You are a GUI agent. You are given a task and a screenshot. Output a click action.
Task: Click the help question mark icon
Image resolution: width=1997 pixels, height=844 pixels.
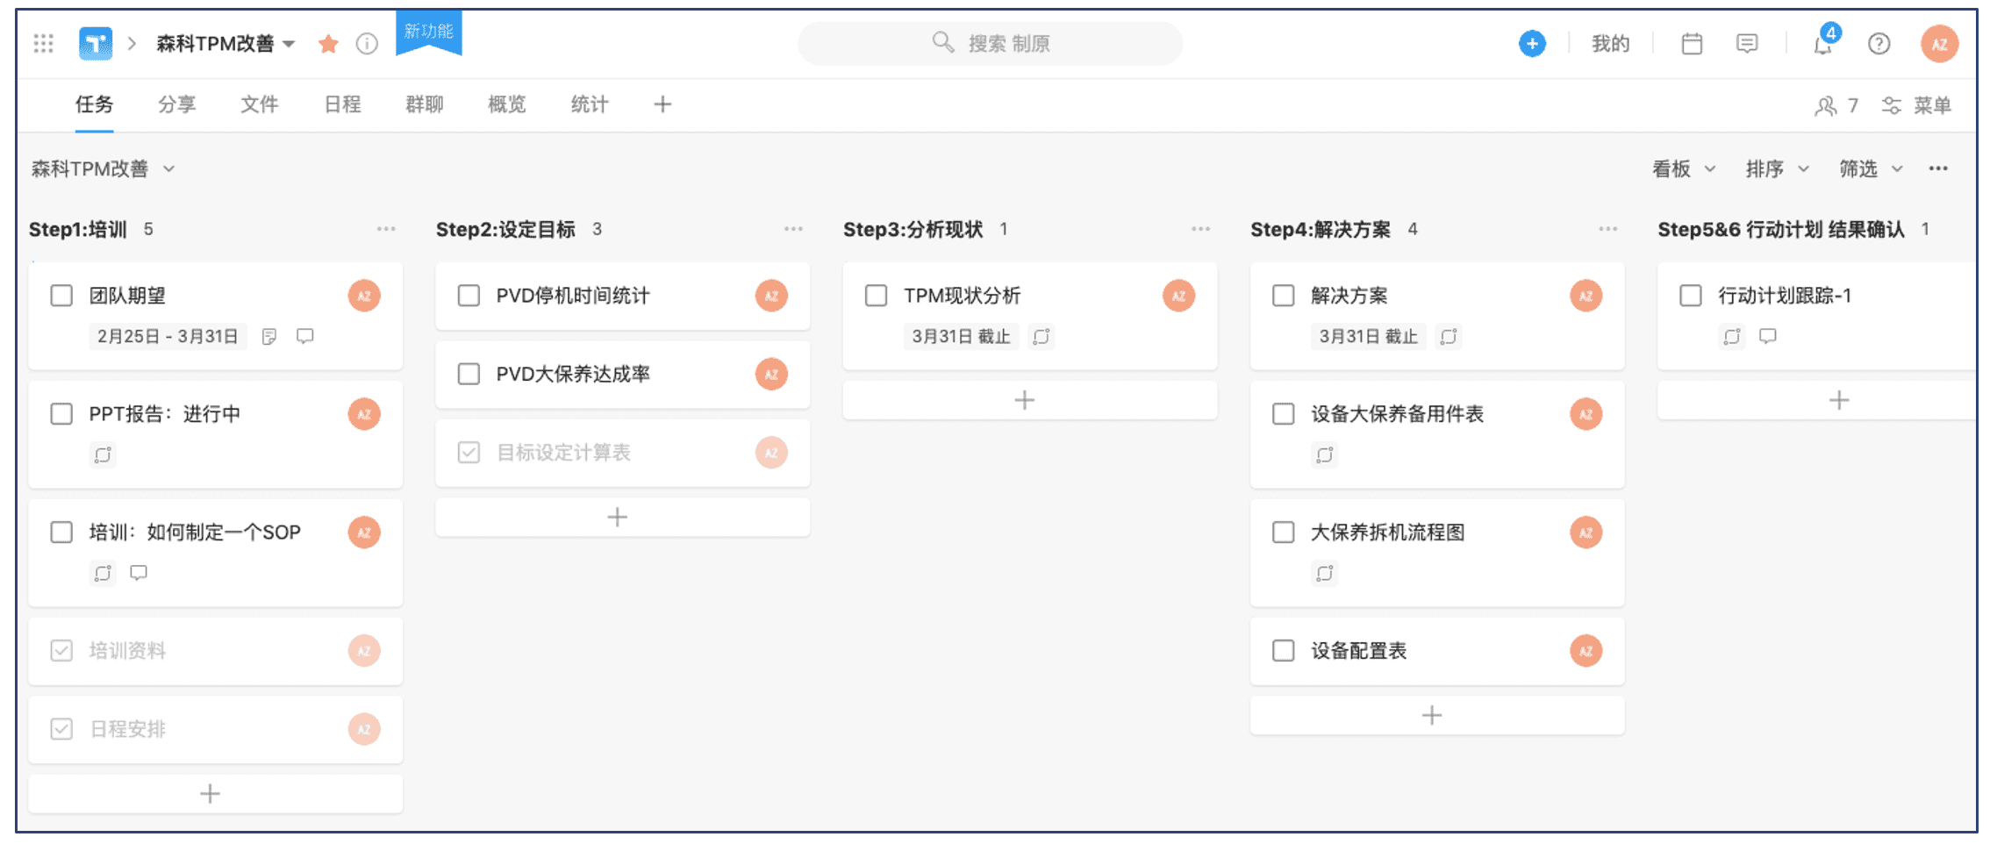coord(1879,44)
